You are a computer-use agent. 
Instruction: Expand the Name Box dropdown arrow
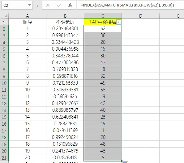pos(30,5)
